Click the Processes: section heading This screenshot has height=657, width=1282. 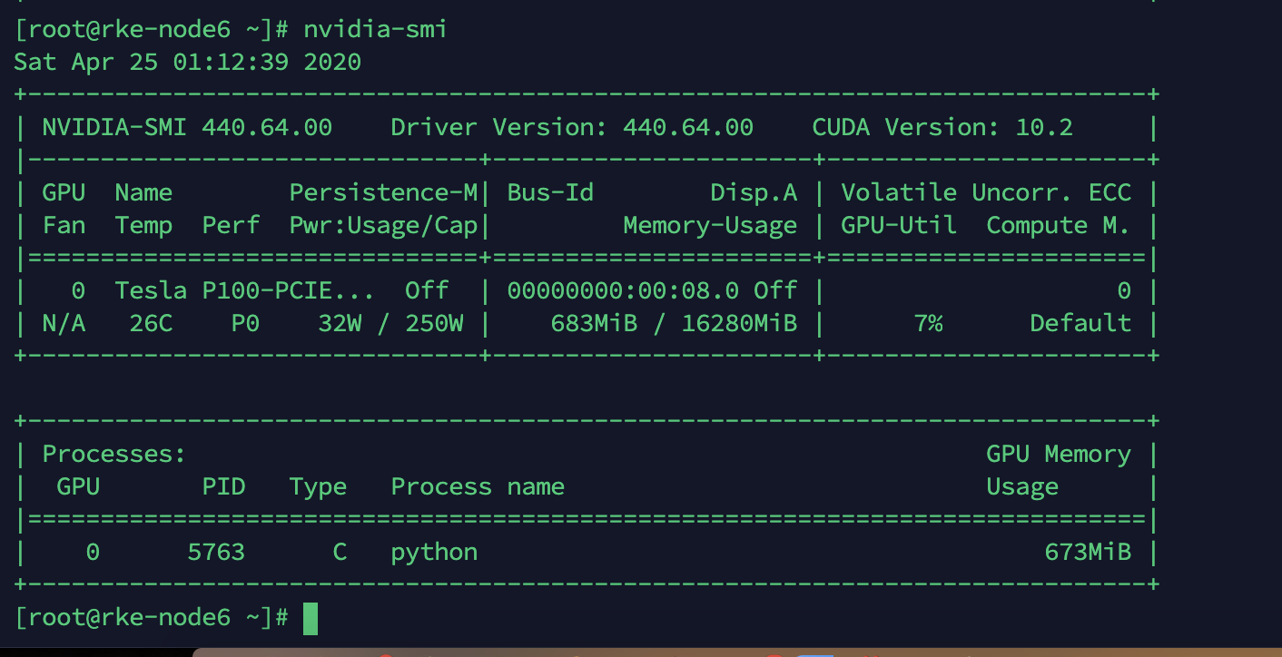click(113, 454)
